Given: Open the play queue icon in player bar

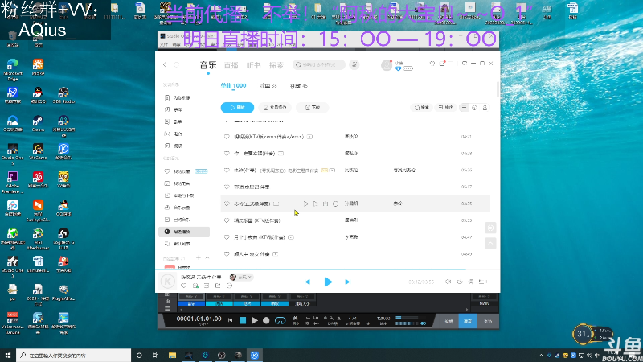Looking at the screenshot, I should click(482, 282).
